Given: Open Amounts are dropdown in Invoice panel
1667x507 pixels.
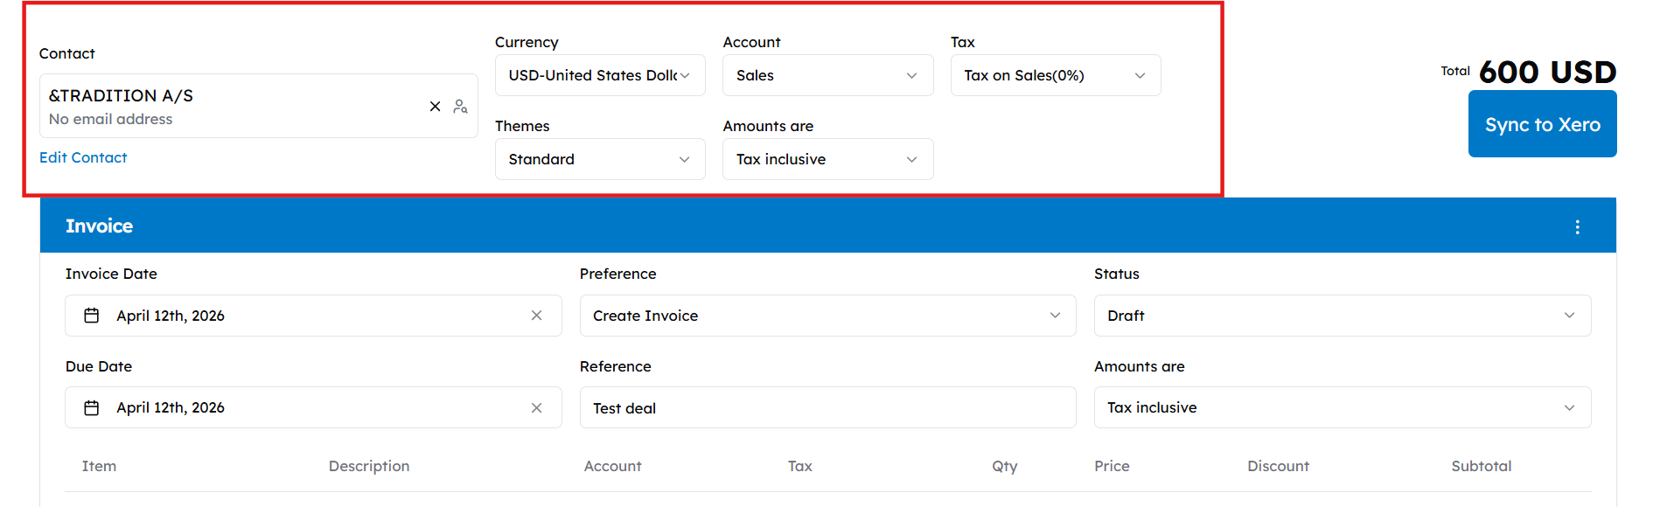Looking at the screenshot, I should click(1343, 407).
